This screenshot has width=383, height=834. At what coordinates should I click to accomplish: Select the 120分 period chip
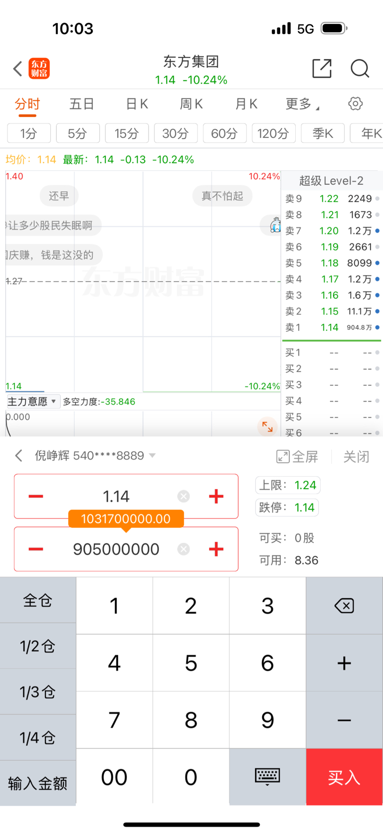tap(274, 133)
